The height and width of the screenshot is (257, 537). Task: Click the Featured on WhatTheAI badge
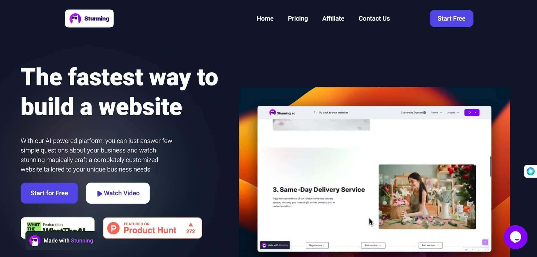tap(58, 225)
